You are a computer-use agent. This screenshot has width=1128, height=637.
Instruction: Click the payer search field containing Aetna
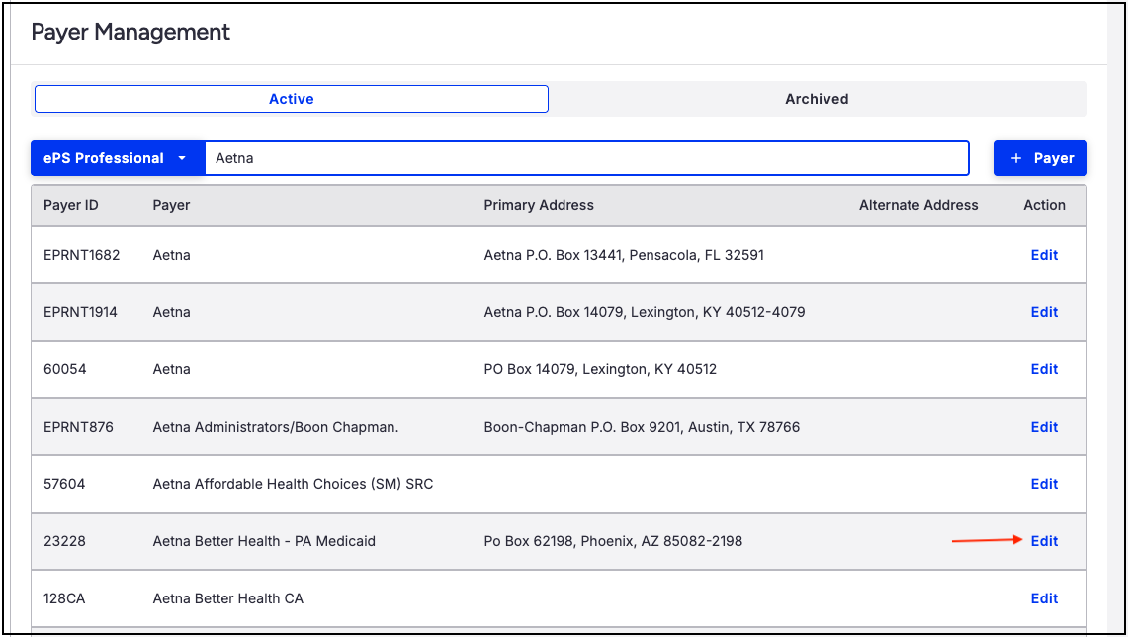pos(587,158)
